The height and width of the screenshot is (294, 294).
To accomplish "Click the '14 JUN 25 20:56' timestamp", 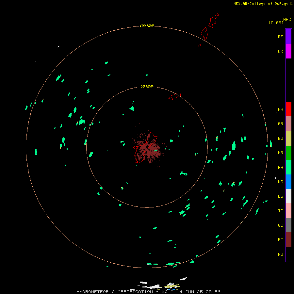I will click(x=199, y=292).
